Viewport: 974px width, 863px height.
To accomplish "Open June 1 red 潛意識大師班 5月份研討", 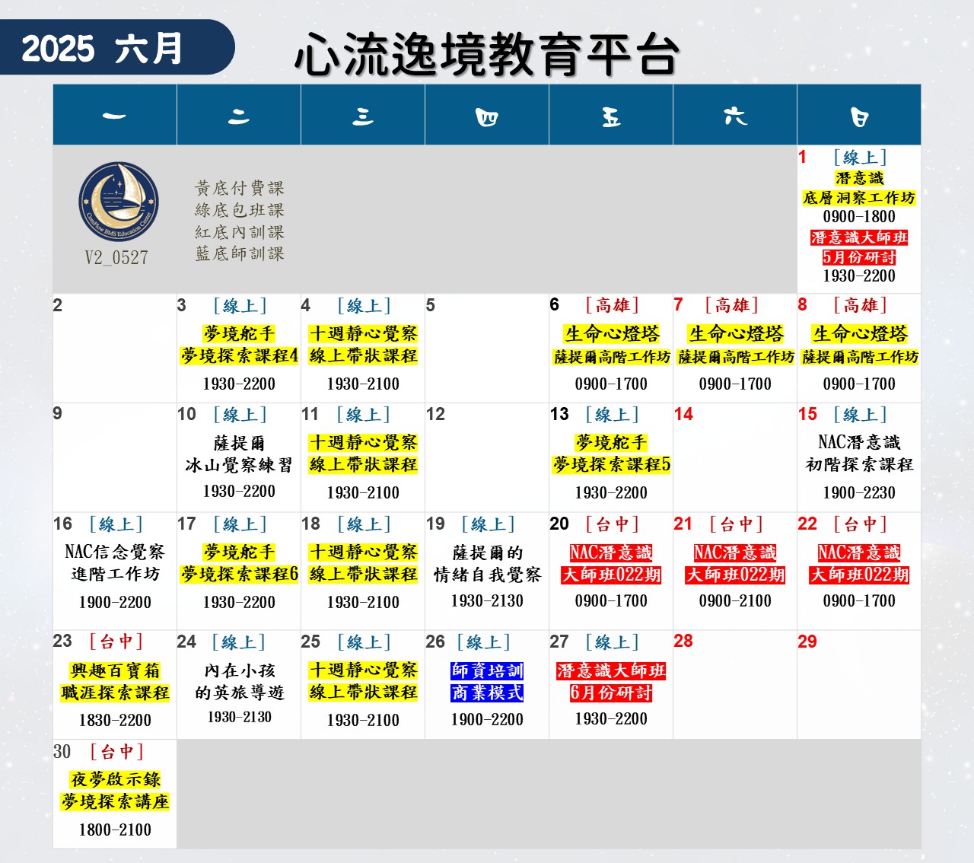I will click(x=859, y=247).
